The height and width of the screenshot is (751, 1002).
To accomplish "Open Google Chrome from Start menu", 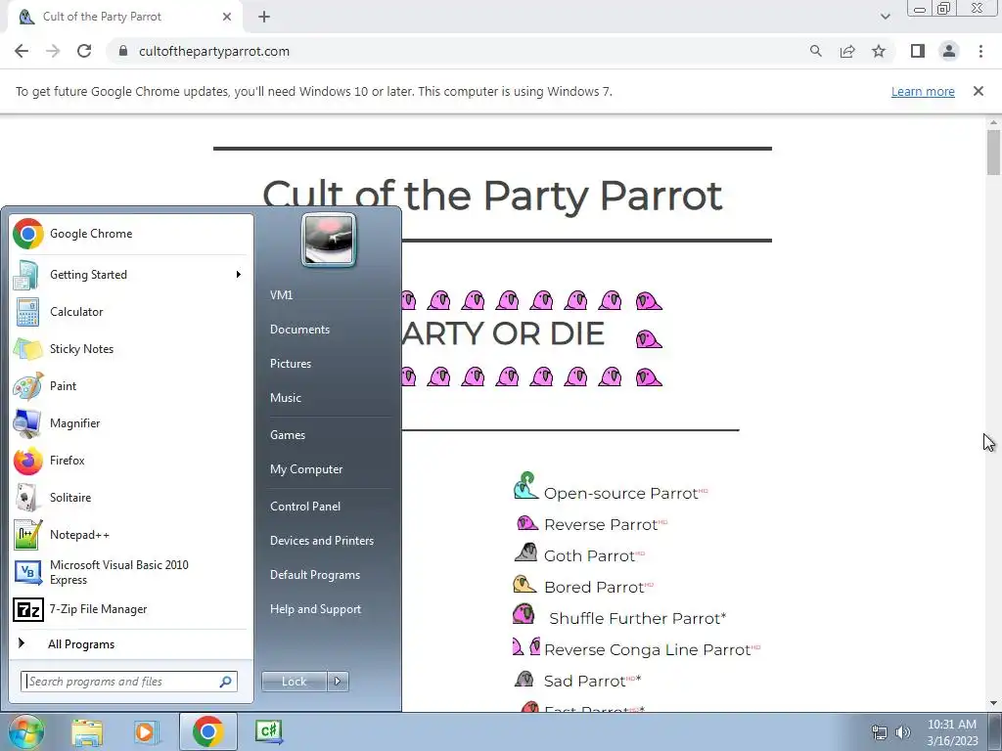I will [x=130, y=234].
